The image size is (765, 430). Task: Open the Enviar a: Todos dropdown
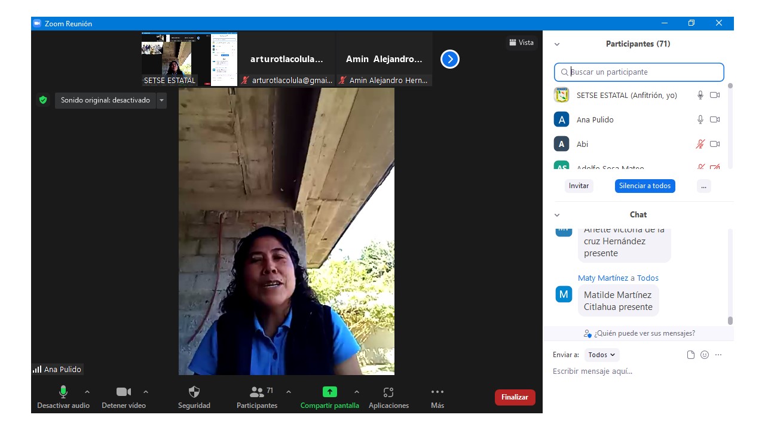(602, 355)
